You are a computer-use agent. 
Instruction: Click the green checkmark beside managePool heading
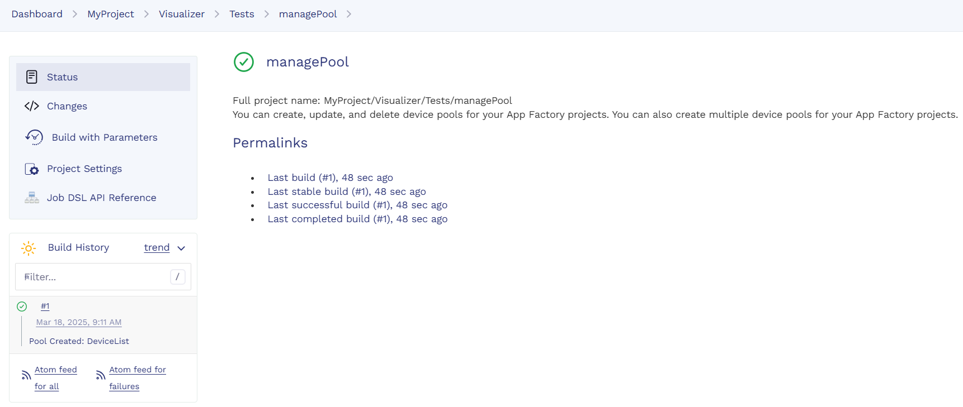coord(244,62)
